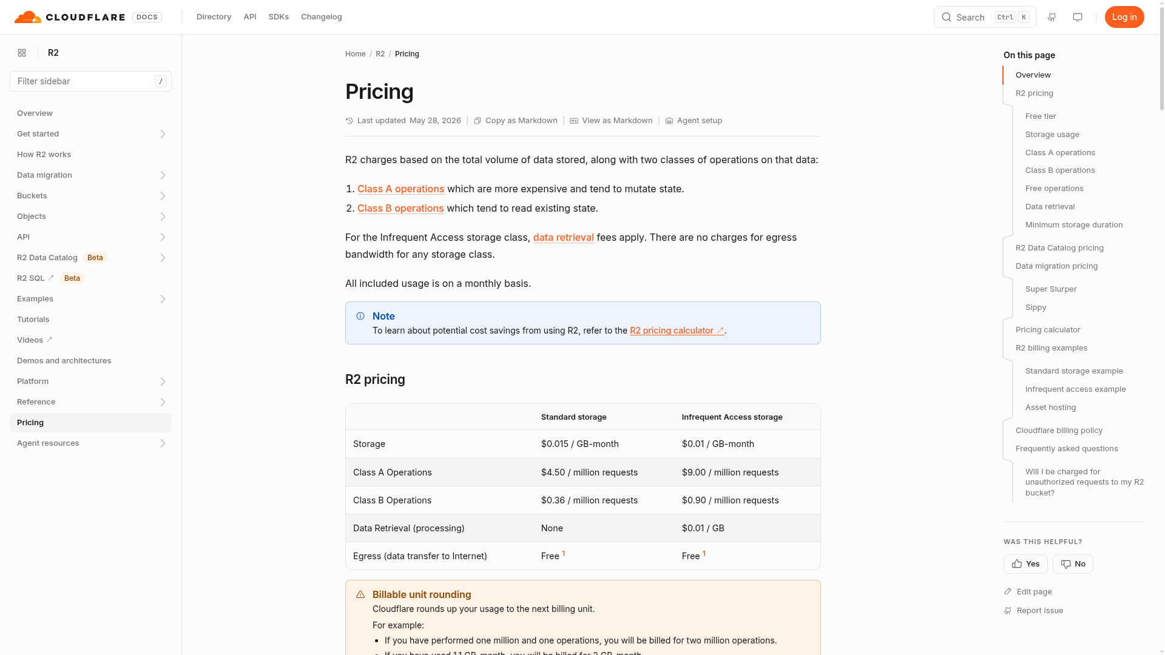Click the Cloudflare logo

point(70,17)
